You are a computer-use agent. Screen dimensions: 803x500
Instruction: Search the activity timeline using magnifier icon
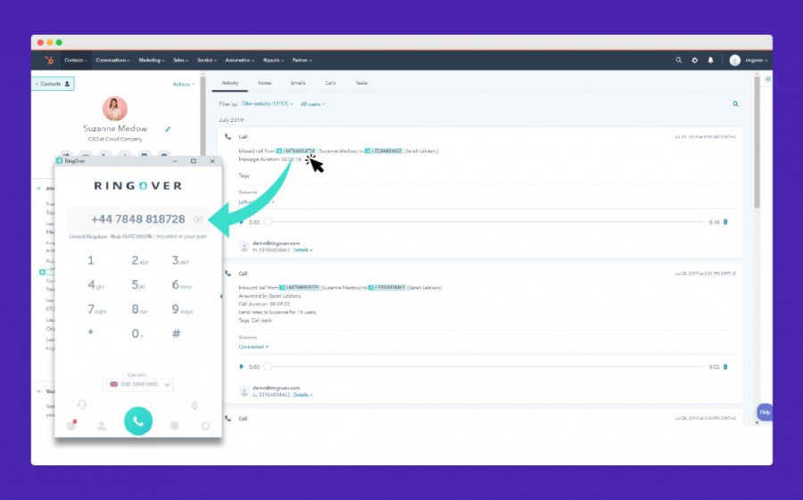tap(735, 104)
